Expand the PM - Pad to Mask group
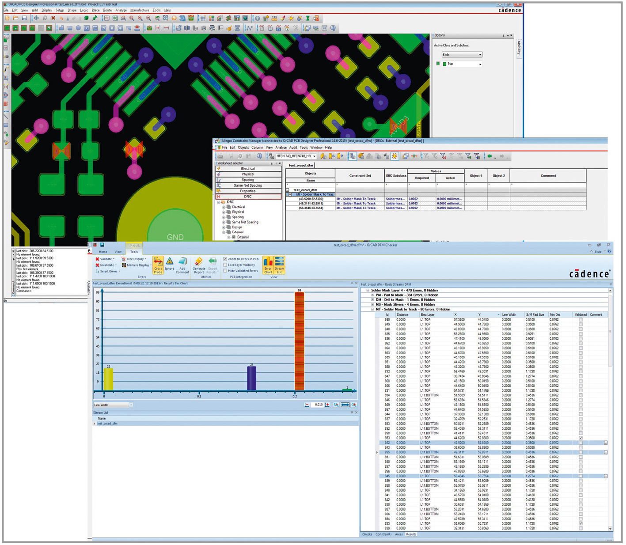 pos(372,295)
